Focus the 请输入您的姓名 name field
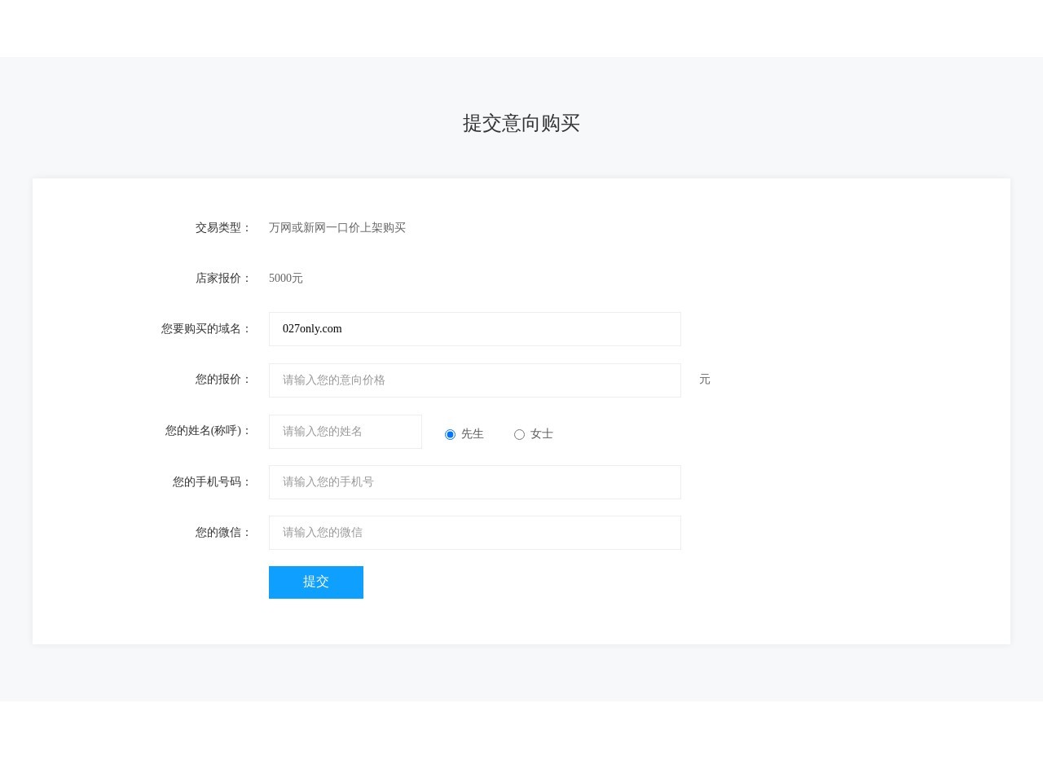The height and width of the screenshot is (782, 1043). point(345,432)
